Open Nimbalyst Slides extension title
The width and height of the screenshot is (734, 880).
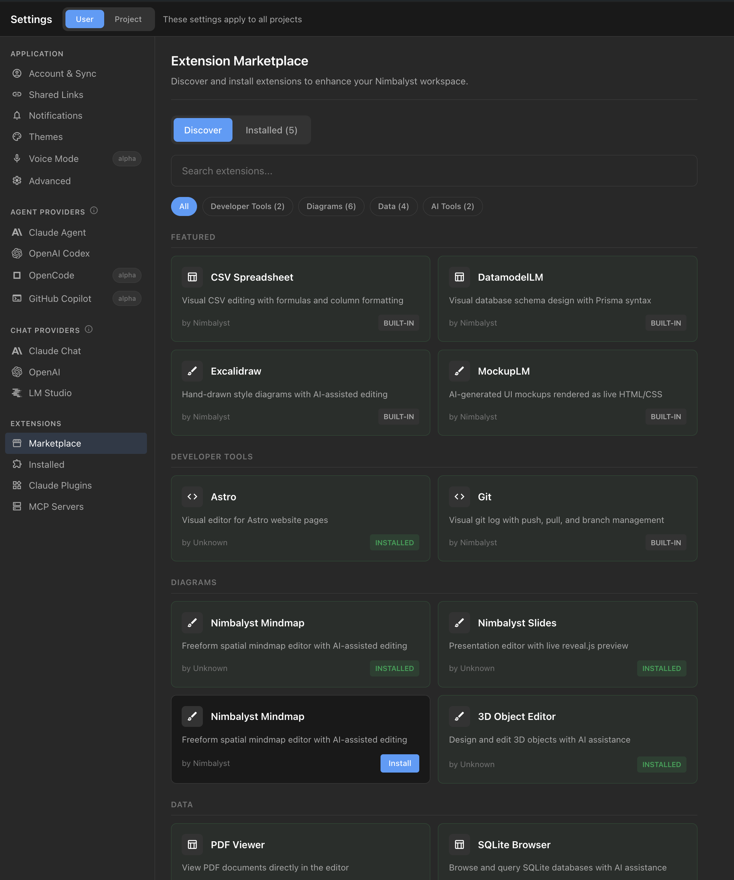coord(517,623)
